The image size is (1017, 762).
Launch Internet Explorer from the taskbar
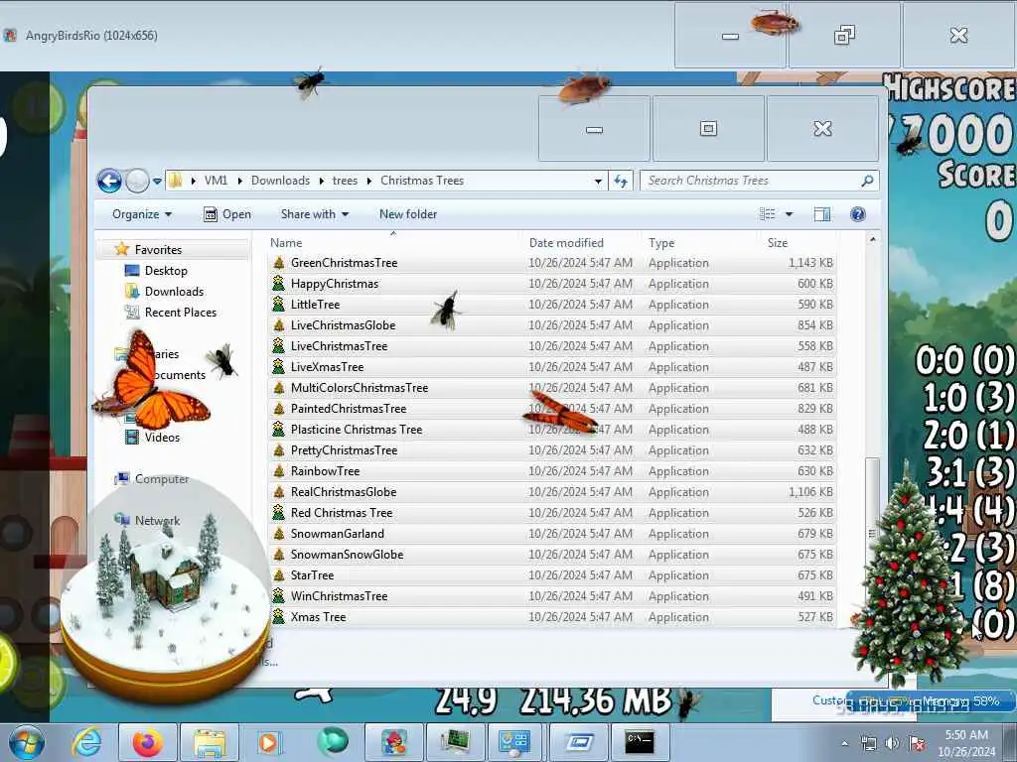coord(87,742)
